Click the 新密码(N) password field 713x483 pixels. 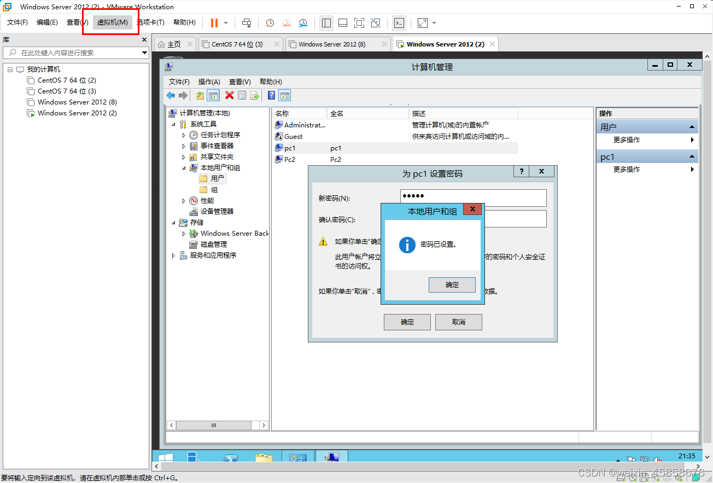(x=474, y=197)
